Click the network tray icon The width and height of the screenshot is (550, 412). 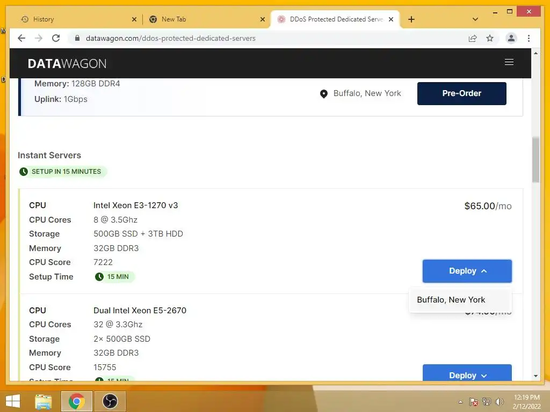487,402
